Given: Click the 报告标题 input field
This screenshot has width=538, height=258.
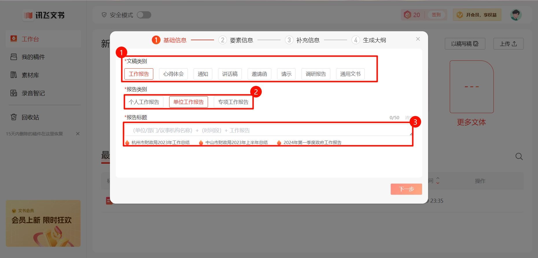Looking at the screenshot, I should pos(268,130).
